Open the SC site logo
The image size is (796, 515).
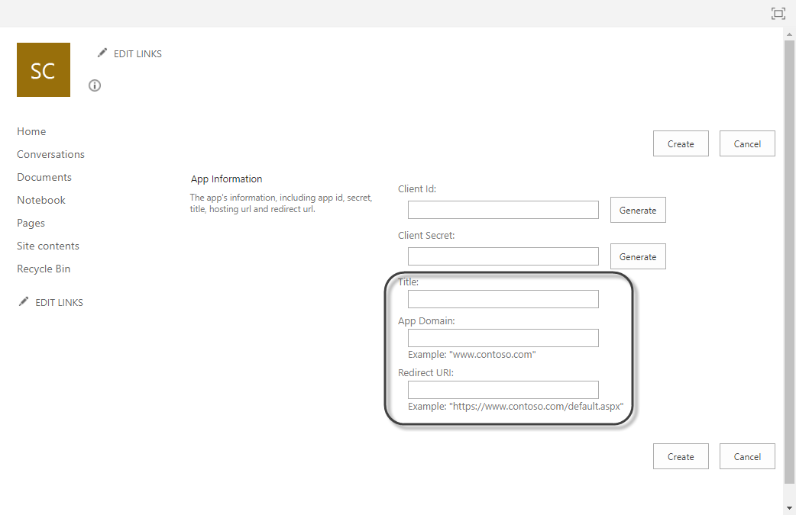(44, 70)
